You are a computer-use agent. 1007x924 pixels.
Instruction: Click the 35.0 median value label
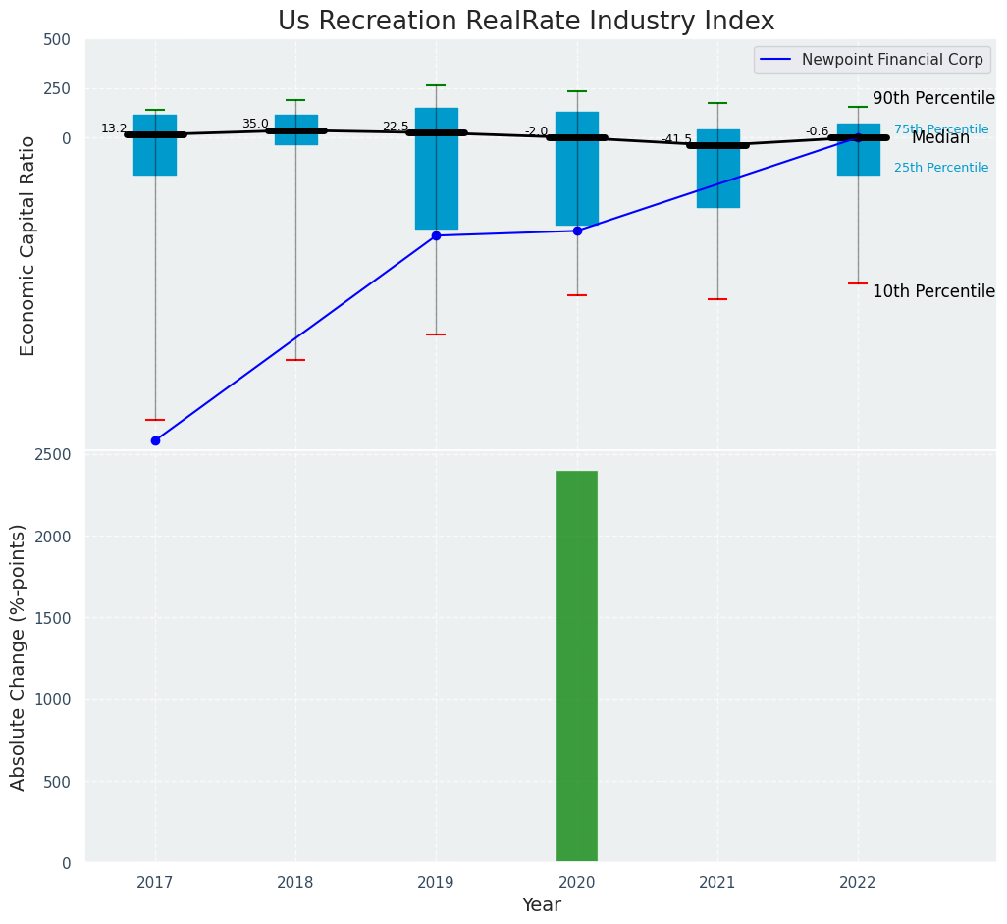255,124
